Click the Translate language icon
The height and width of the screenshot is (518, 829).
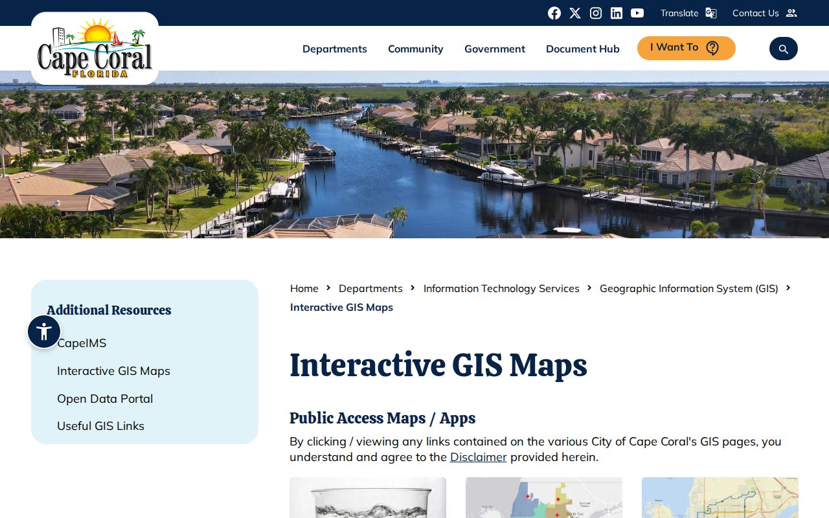[711, 13]
